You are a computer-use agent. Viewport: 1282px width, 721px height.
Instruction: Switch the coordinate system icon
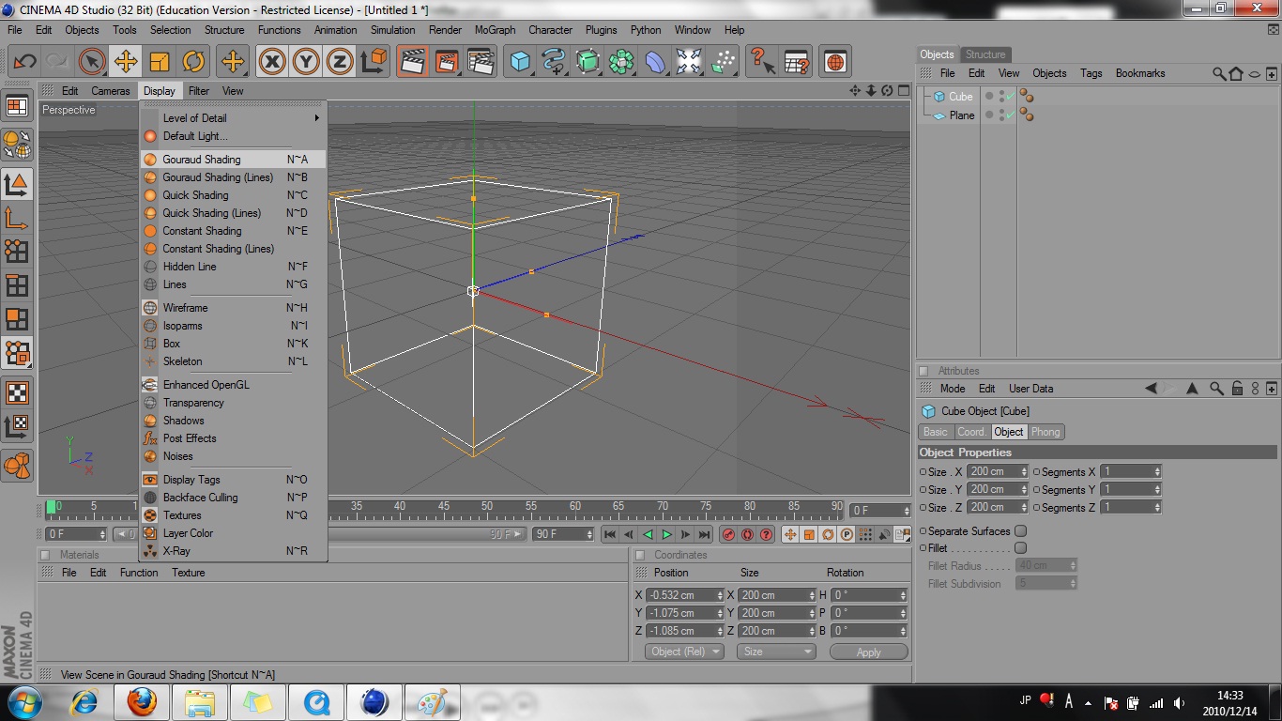374,62
